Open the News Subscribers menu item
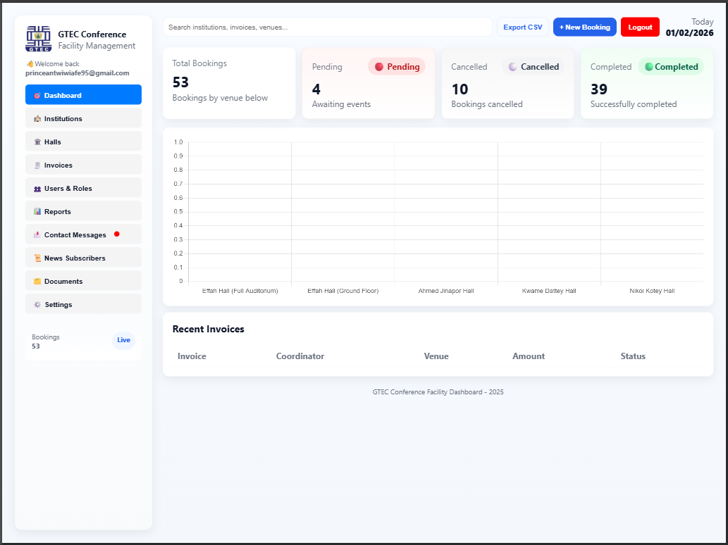This screenshot has height=545, width=728. 83,258
